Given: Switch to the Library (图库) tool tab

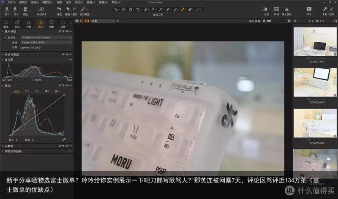Looking at the screenshot, I should point(6,24).
